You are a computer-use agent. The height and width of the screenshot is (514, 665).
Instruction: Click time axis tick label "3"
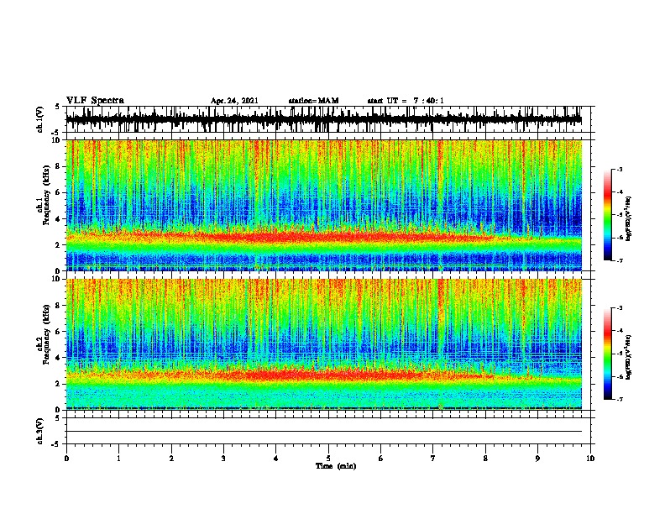(x=223, y=459)
